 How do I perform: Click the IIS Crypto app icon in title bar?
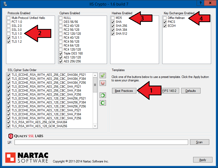point(5,4)
